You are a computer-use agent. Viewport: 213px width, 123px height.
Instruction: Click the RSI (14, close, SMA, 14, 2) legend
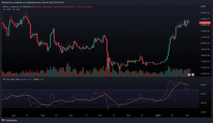coord(15,79)
